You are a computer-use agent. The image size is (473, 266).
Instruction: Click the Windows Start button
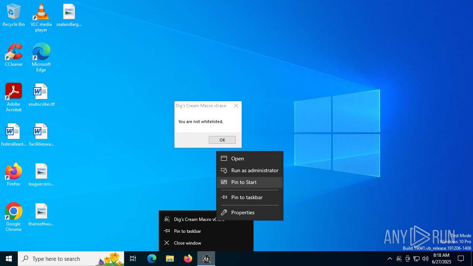coord(9,259)
